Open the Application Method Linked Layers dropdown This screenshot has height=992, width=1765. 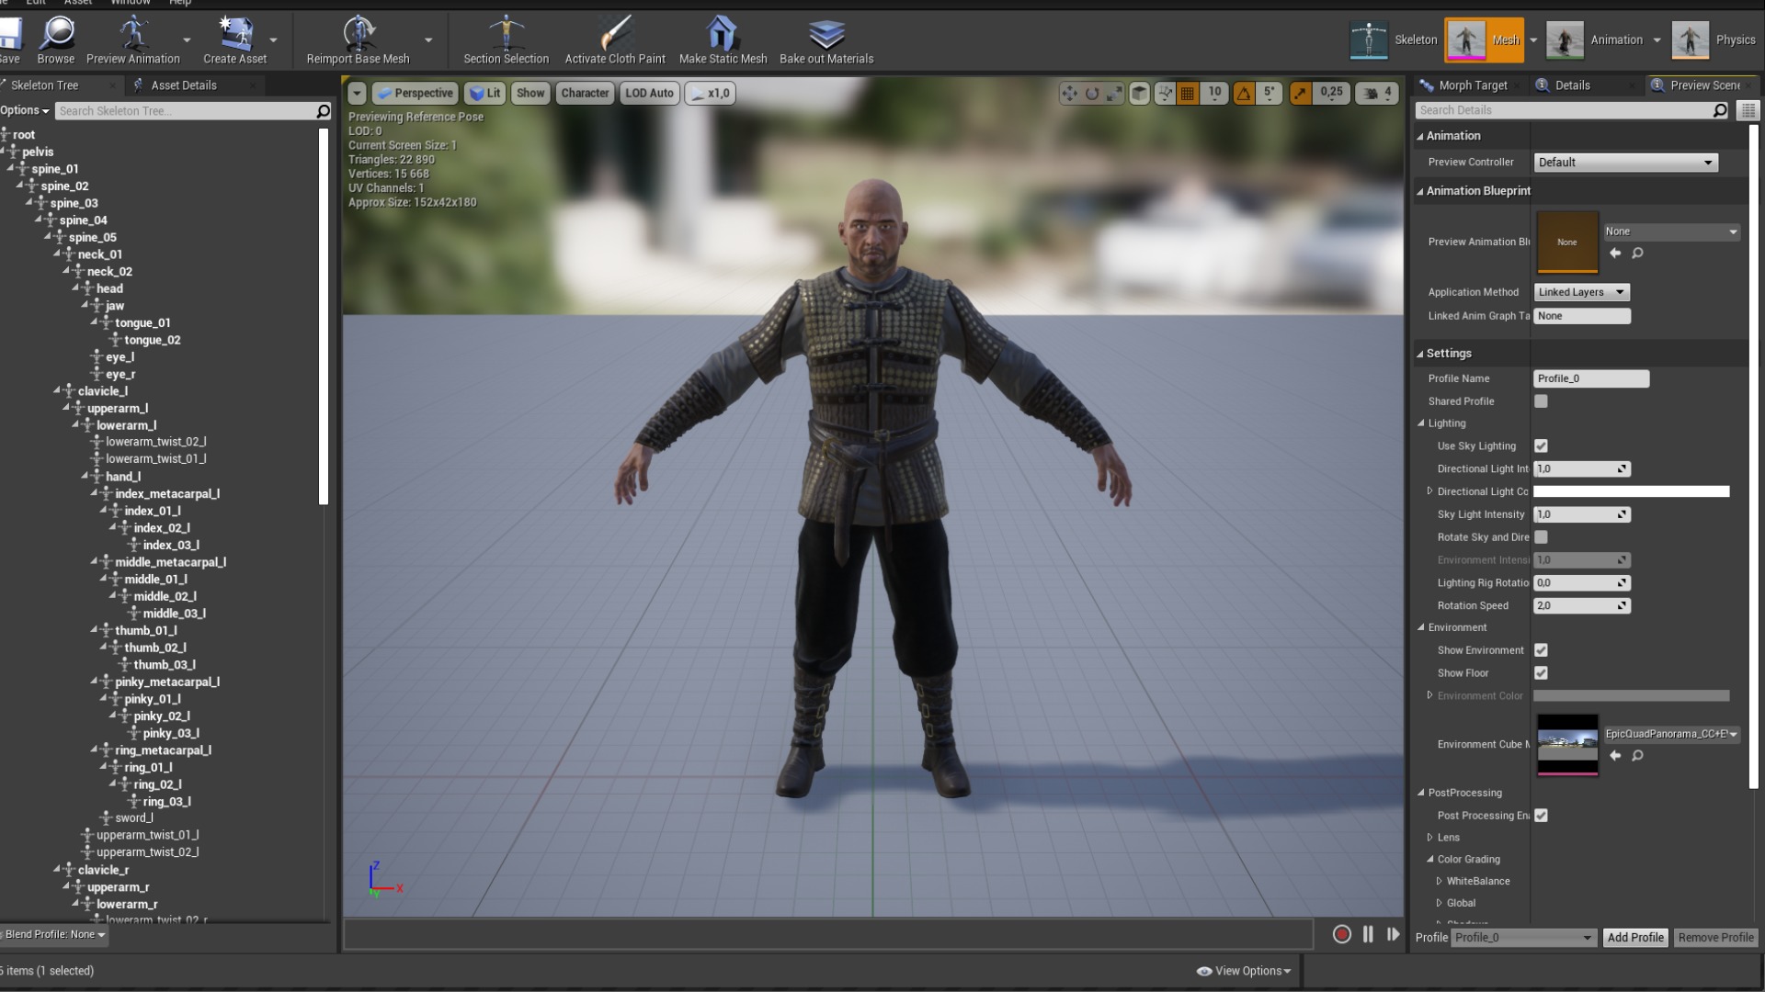pyautogui.click(x=1581, y=292)
